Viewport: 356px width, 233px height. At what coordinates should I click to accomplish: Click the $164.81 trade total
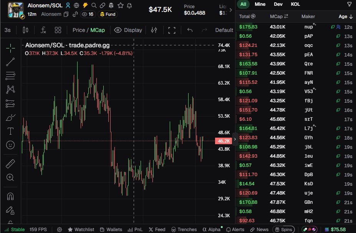point(248,128)
